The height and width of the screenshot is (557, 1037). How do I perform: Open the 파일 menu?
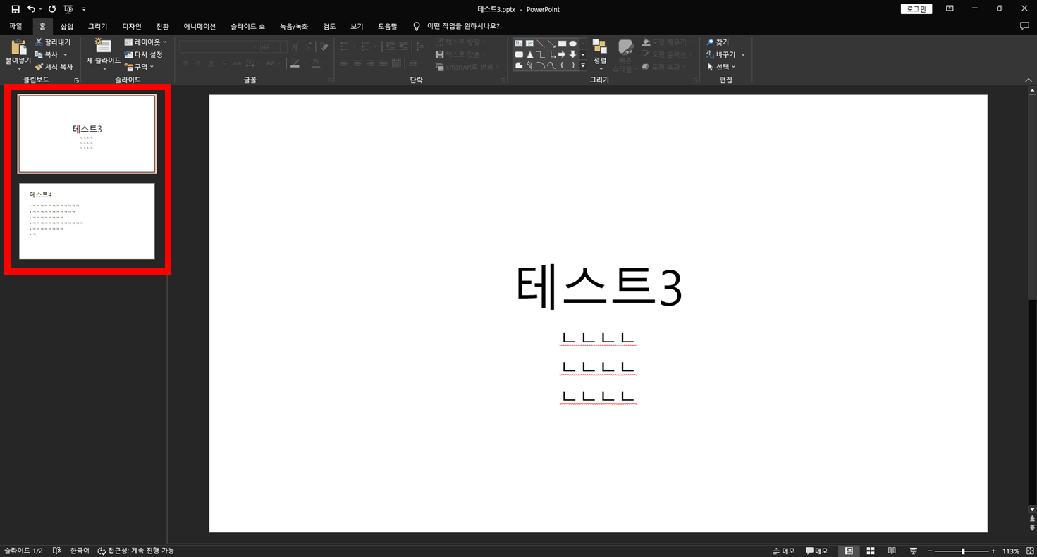(16, 26)
